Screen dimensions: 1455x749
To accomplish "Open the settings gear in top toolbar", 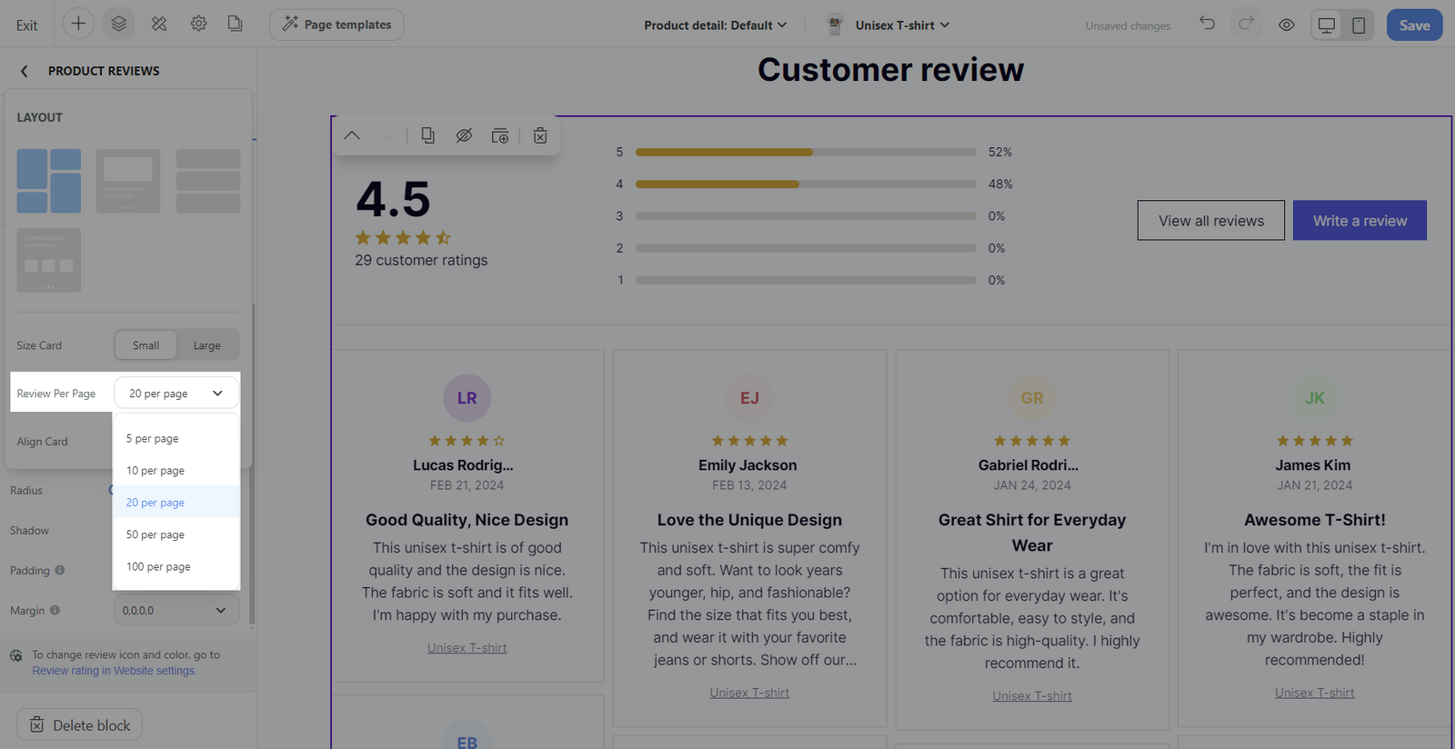I will [198, 25].
